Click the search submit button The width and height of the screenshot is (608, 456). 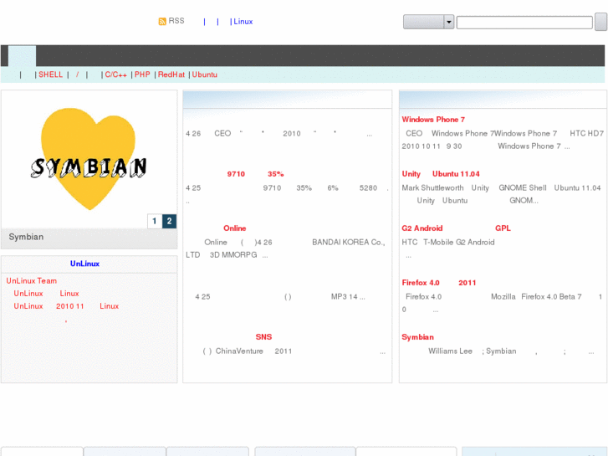[601, 22]
